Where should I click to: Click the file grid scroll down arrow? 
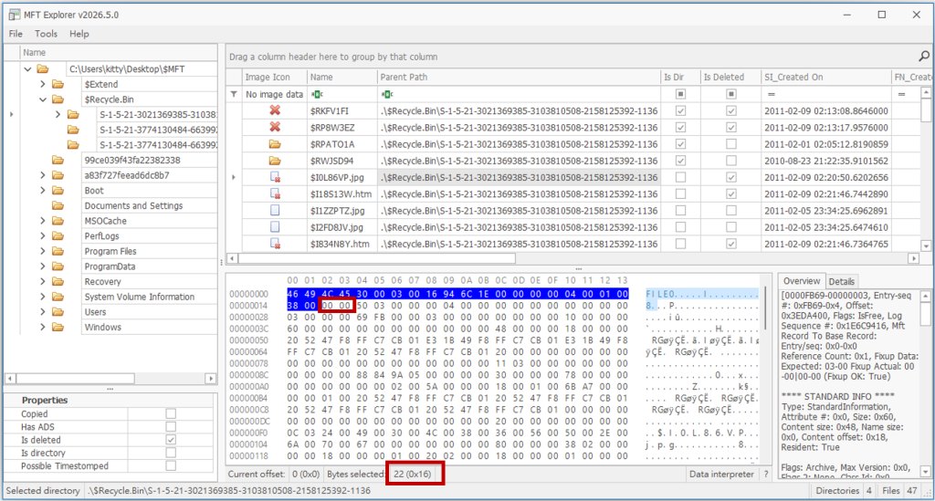(926, 245)
